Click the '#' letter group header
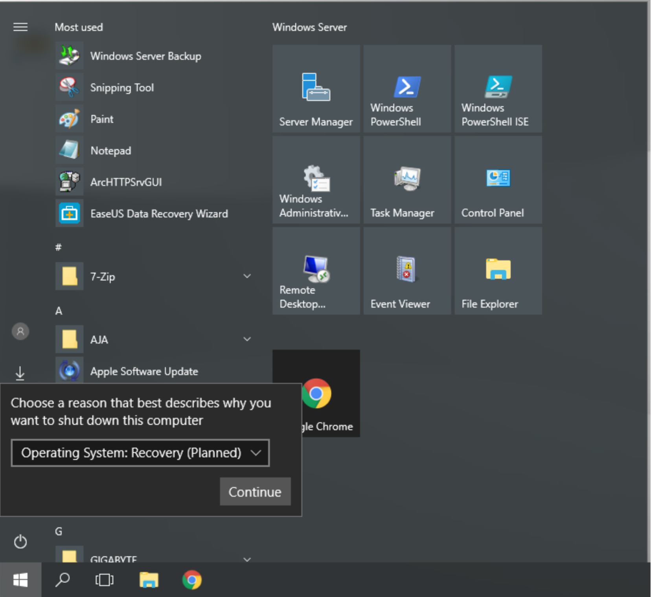The height and width of the screenshot is (597, 651). (58, 247)
